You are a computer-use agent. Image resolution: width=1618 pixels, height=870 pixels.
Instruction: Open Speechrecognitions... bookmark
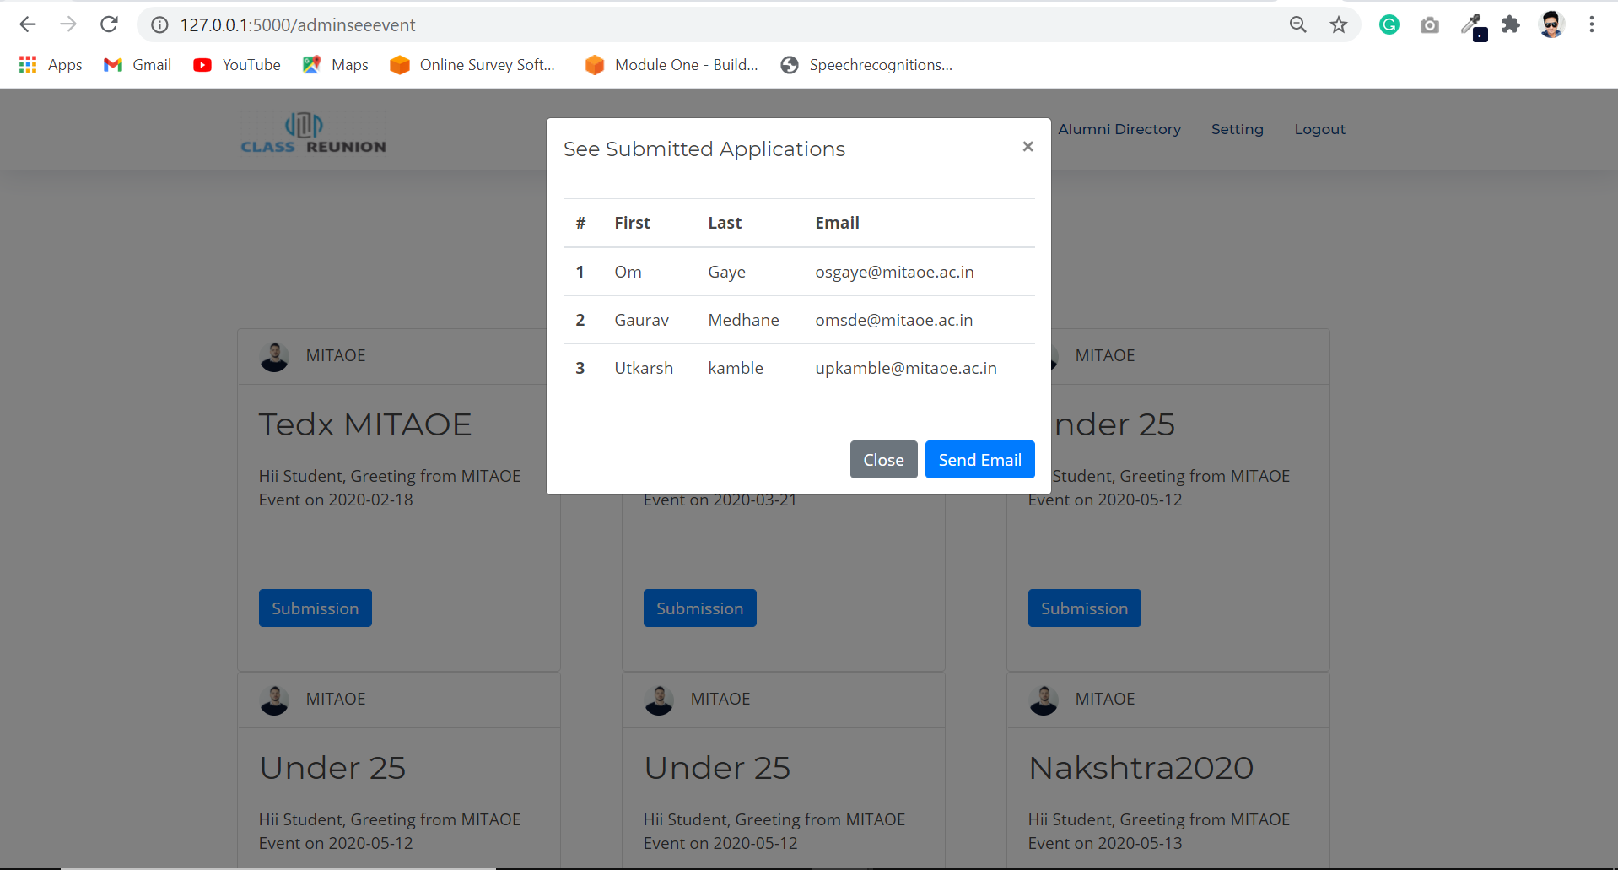click(x=866, y=65)
